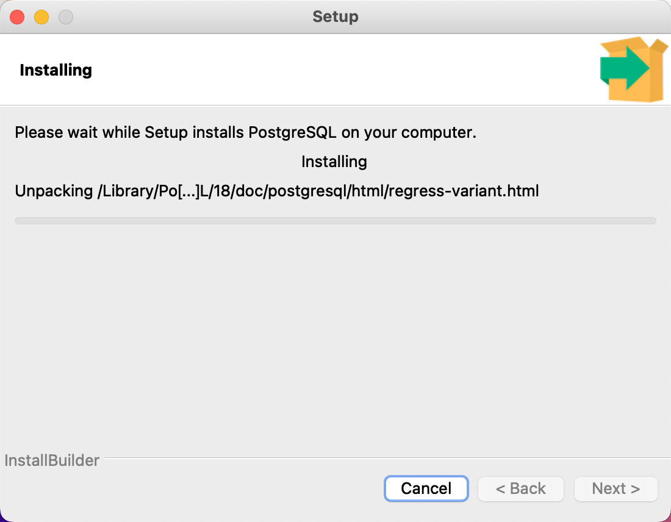Click the installer package box icon
Viewport: 671px width, 522px height.
coord(634,70)
